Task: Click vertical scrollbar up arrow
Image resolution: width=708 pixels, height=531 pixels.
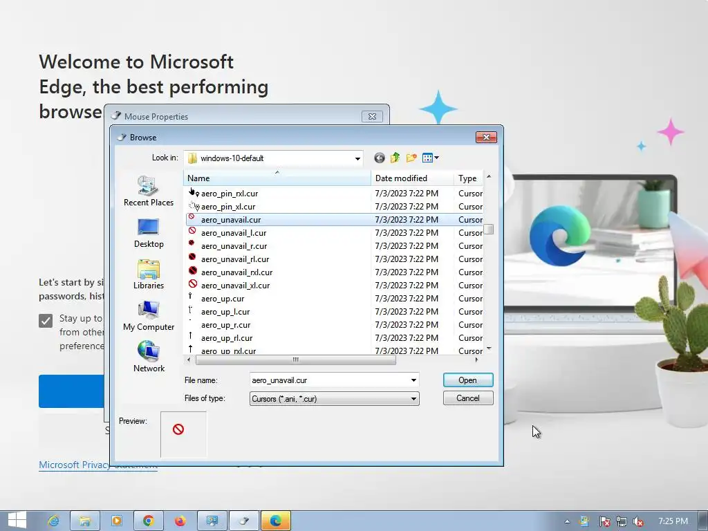Action: (489, 176)
